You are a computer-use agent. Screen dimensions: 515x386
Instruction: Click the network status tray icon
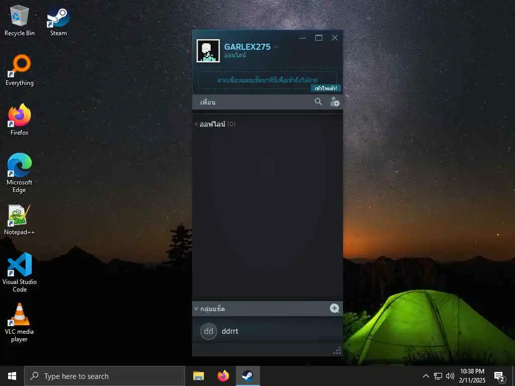pos(438,376)
